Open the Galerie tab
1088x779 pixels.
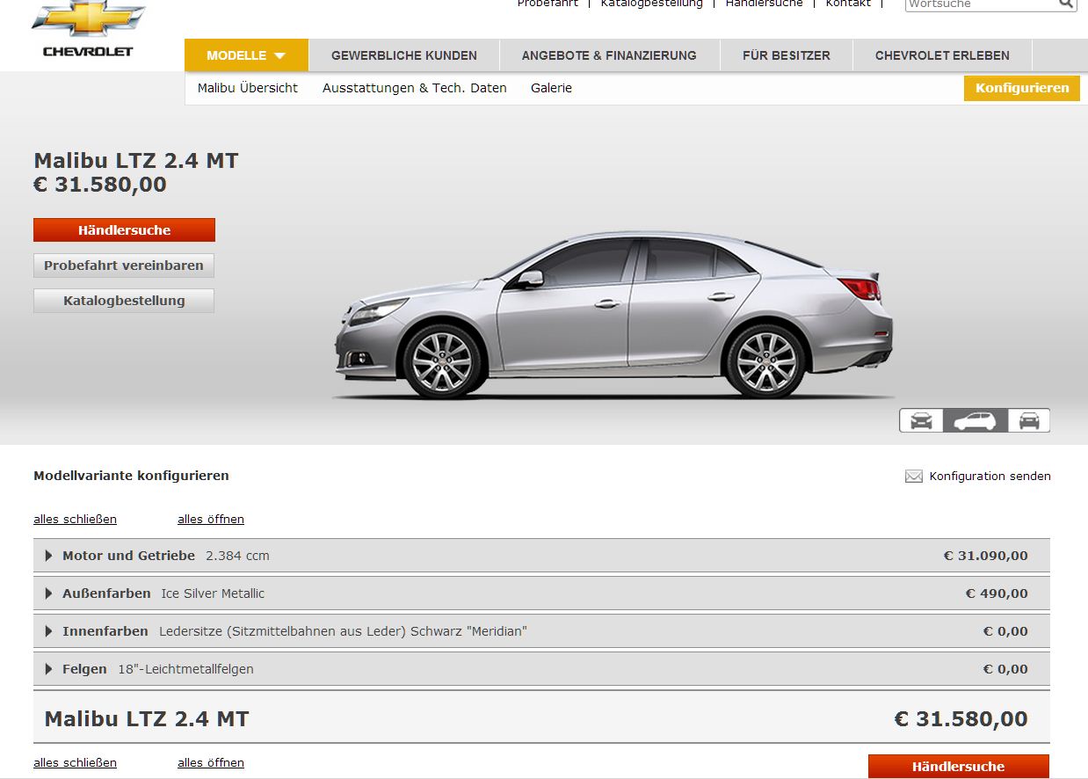(x=551, y=88)
